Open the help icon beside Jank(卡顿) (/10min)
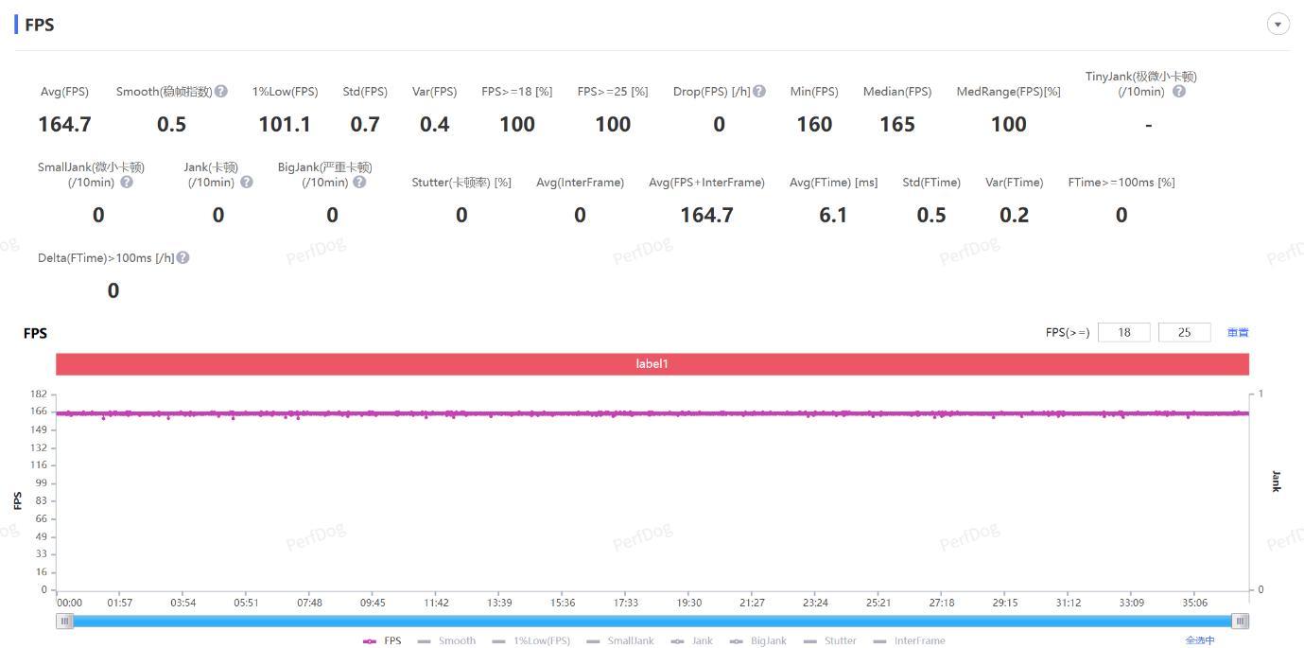Viewport: 1304px width, 648px height. pos(247,182)
